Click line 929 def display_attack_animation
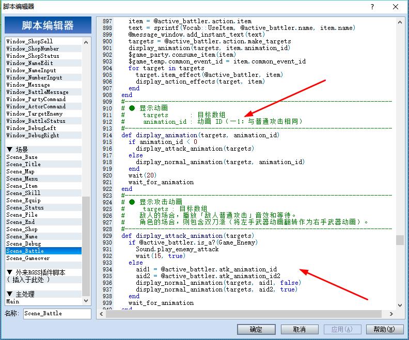This screenshot has height=340, width=409. click(x=188, y=236)
